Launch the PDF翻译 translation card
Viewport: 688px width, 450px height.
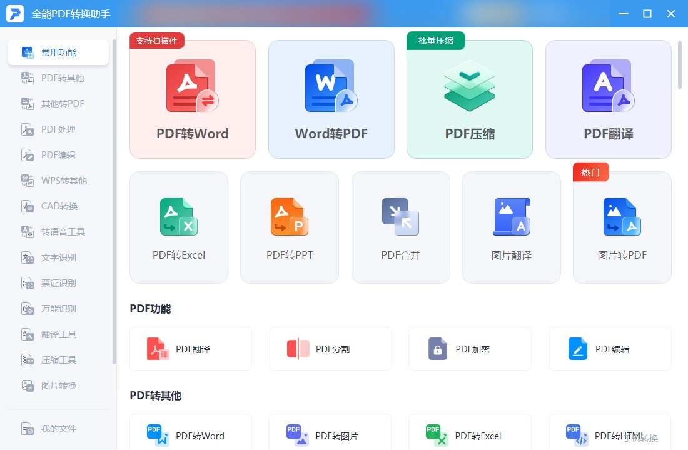(608, 99)
